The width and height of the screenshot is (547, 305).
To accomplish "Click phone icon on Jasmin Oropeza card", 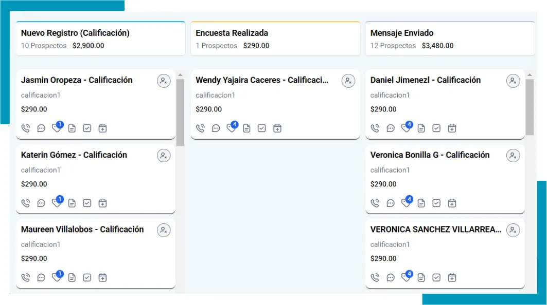I will (x=26, y=128).
